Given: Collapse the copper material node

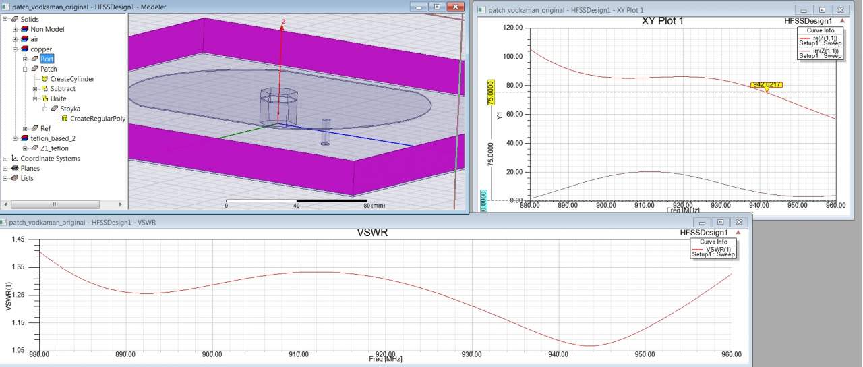Looking at the screenshot, I should click(16, 49).
